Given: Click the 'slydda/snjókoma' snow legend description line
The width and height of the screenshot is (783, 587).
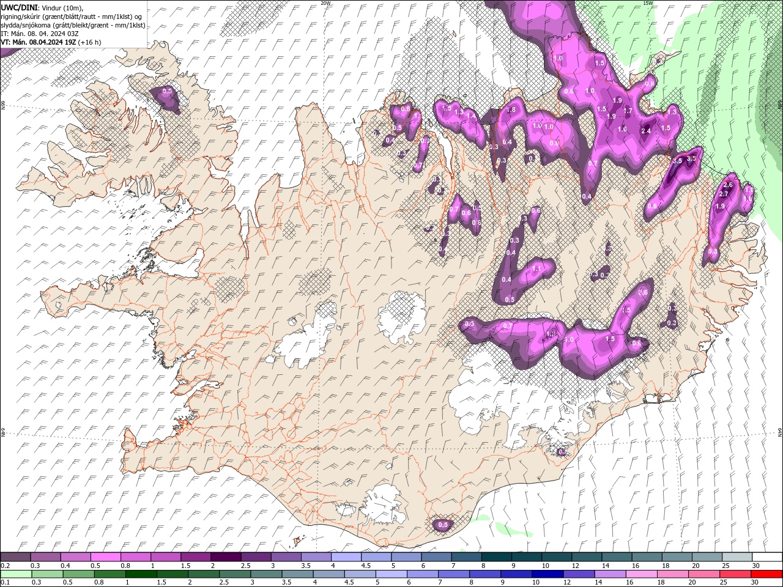Looking at the screenshot, I should [x=73, y=25].
